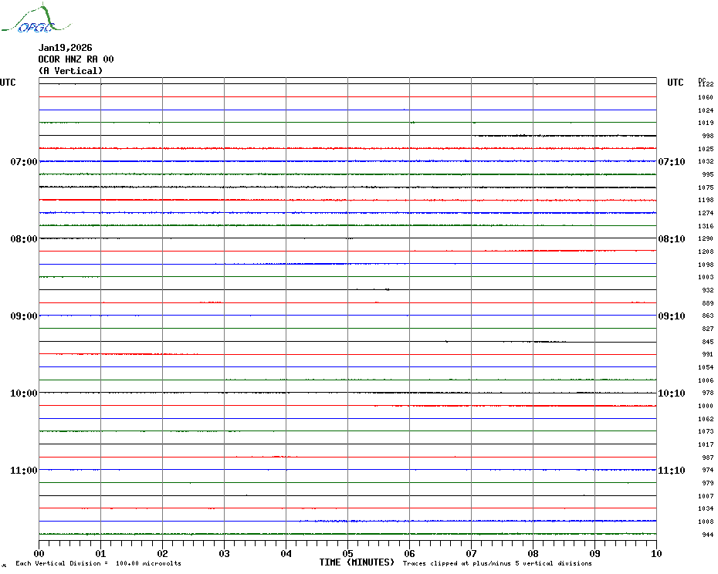Viewport: 718px width, 574px height.
Task: Click the Each Vertical Division footnote text
Action: [98, 564]
